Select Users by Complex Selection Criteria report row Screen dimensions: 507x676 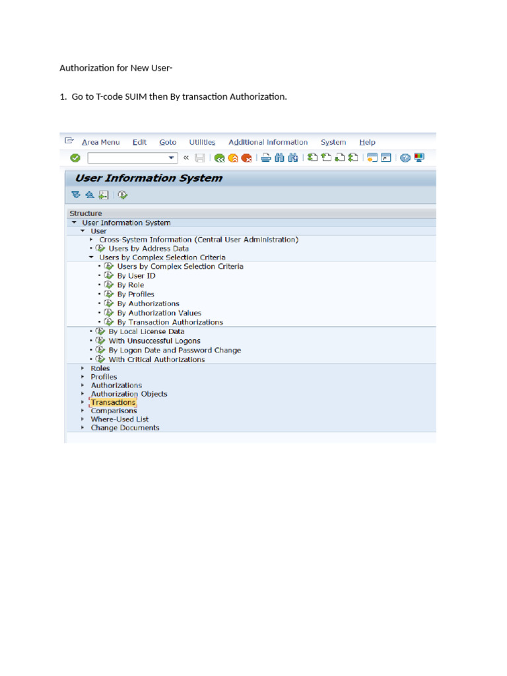[180, 267]
